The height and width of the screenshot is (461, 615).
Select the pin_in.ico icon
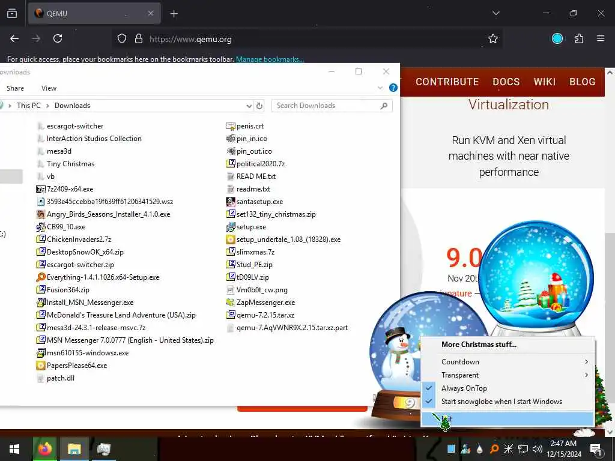click(230, 139)
